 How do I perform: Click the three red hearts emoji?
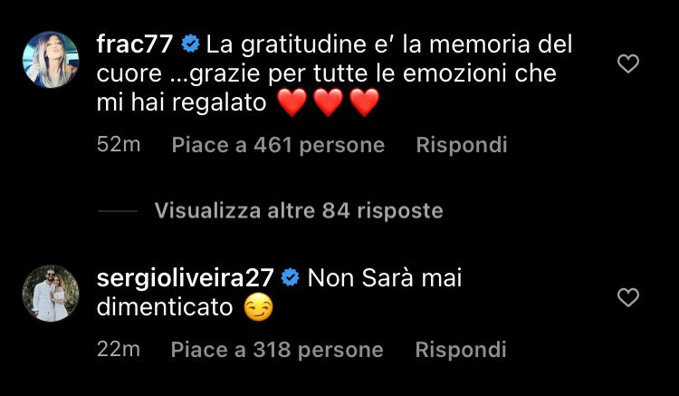pyautogui.click(x=328, y=102)
